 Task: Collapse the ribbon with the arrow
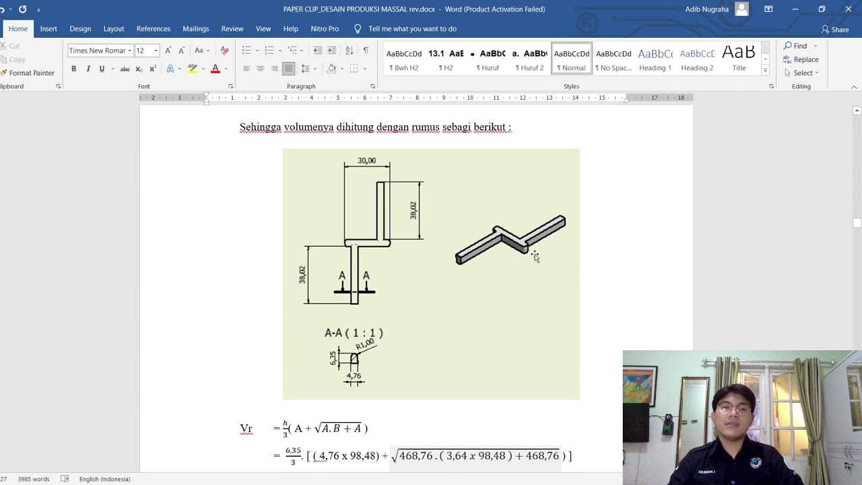click(854, 86)
